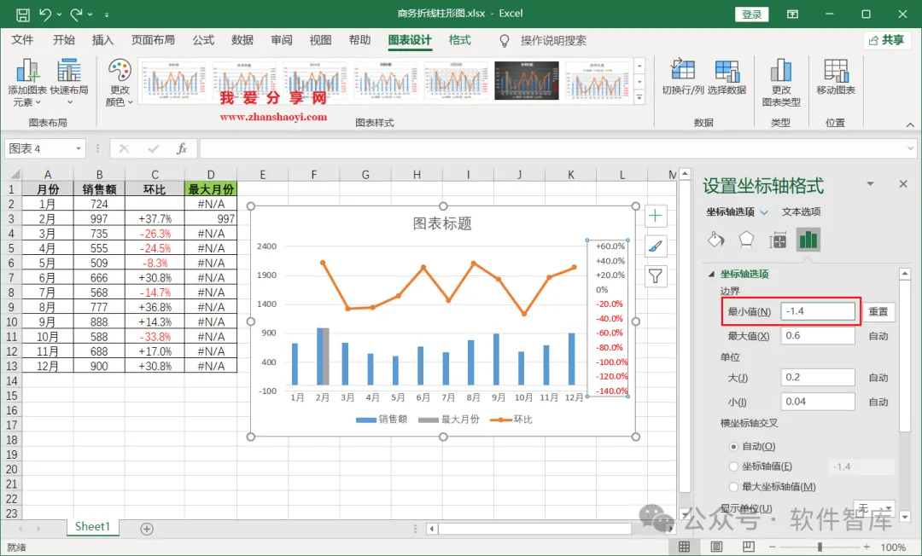This screenshot has width=922, height=556.
Task: Switch to Page Layout view icon
Action: click(x=716, y=547)
